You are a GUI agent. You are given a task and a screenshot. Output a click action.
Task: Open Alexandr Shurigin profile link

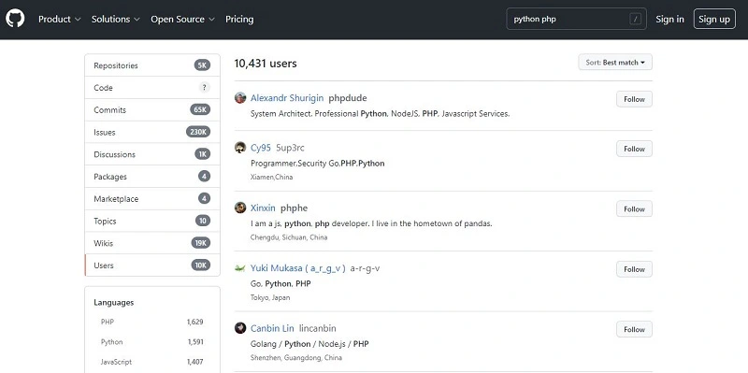287,98
